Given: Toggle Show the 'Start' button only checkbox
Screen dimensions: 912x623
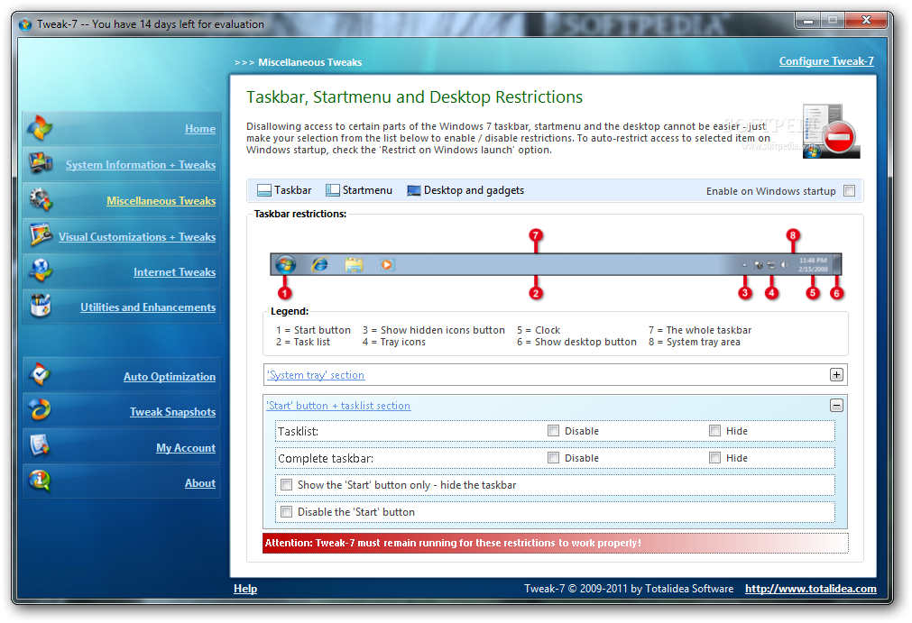Looking at the screenshot, I should pos(286,485).
